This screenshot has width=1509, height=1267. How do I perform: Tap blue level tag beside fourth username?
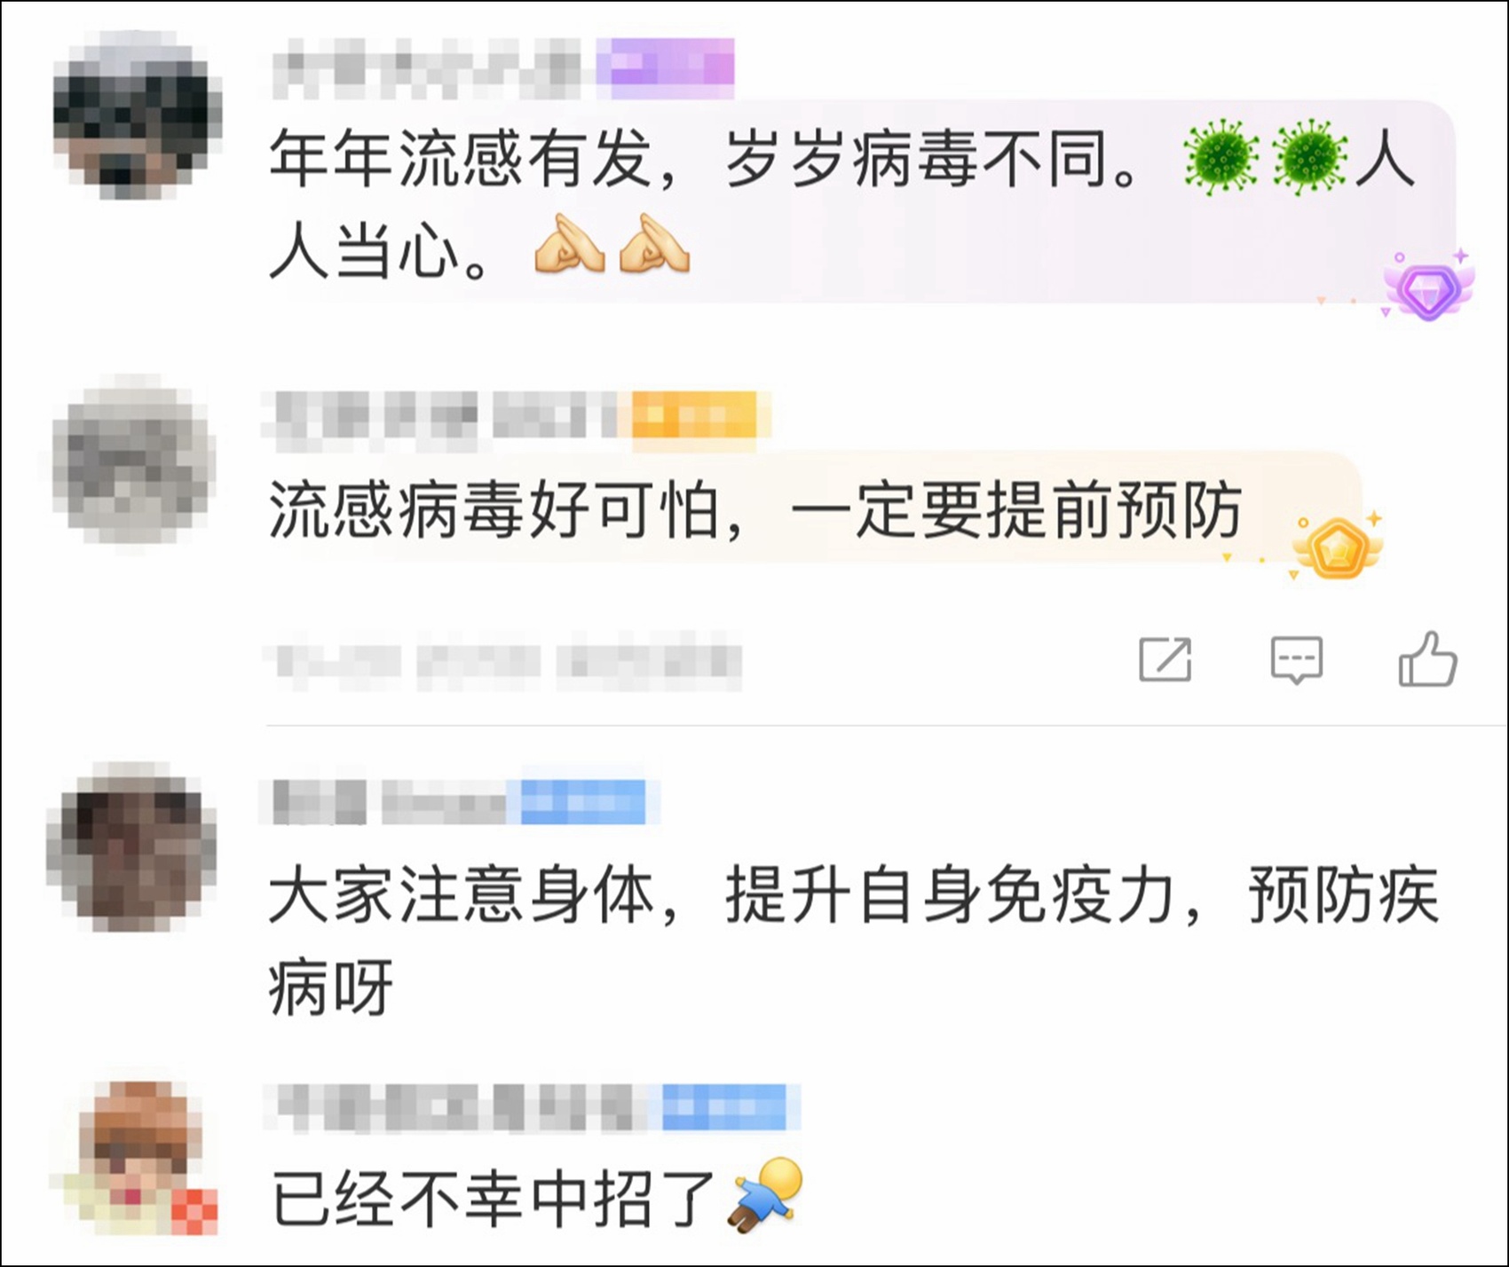pos(725,1106)
